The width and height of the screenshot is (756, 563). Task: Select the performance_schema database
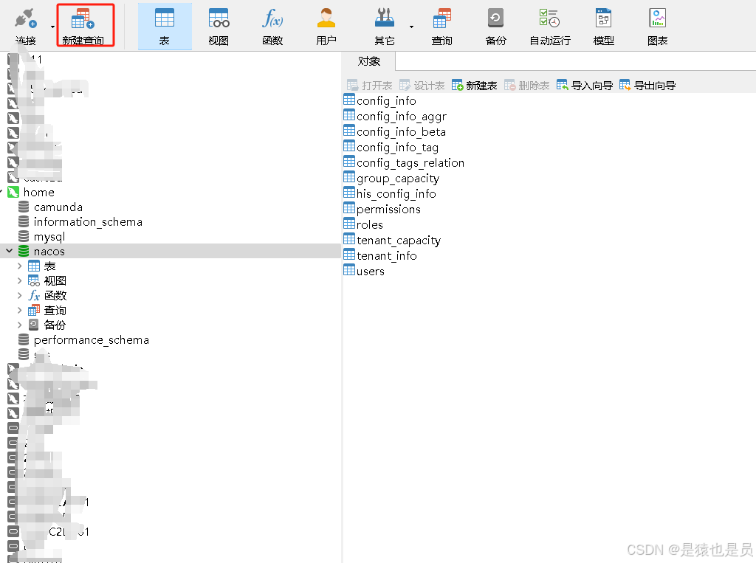pyautogui.click(x=92, y=340)
